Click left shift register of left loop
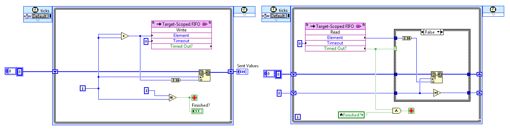This screenshot has width=510, height=131. (55, 72)
